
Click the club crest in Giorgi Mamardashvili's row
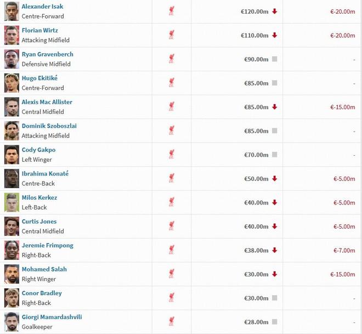[172, 322]
